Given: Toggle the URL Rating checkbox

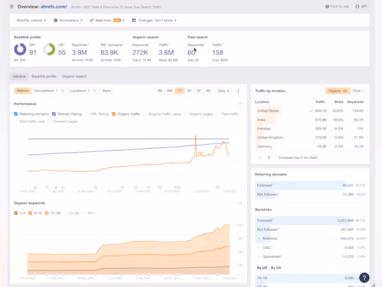Looking at the screenshot, I should coord(87,114).
